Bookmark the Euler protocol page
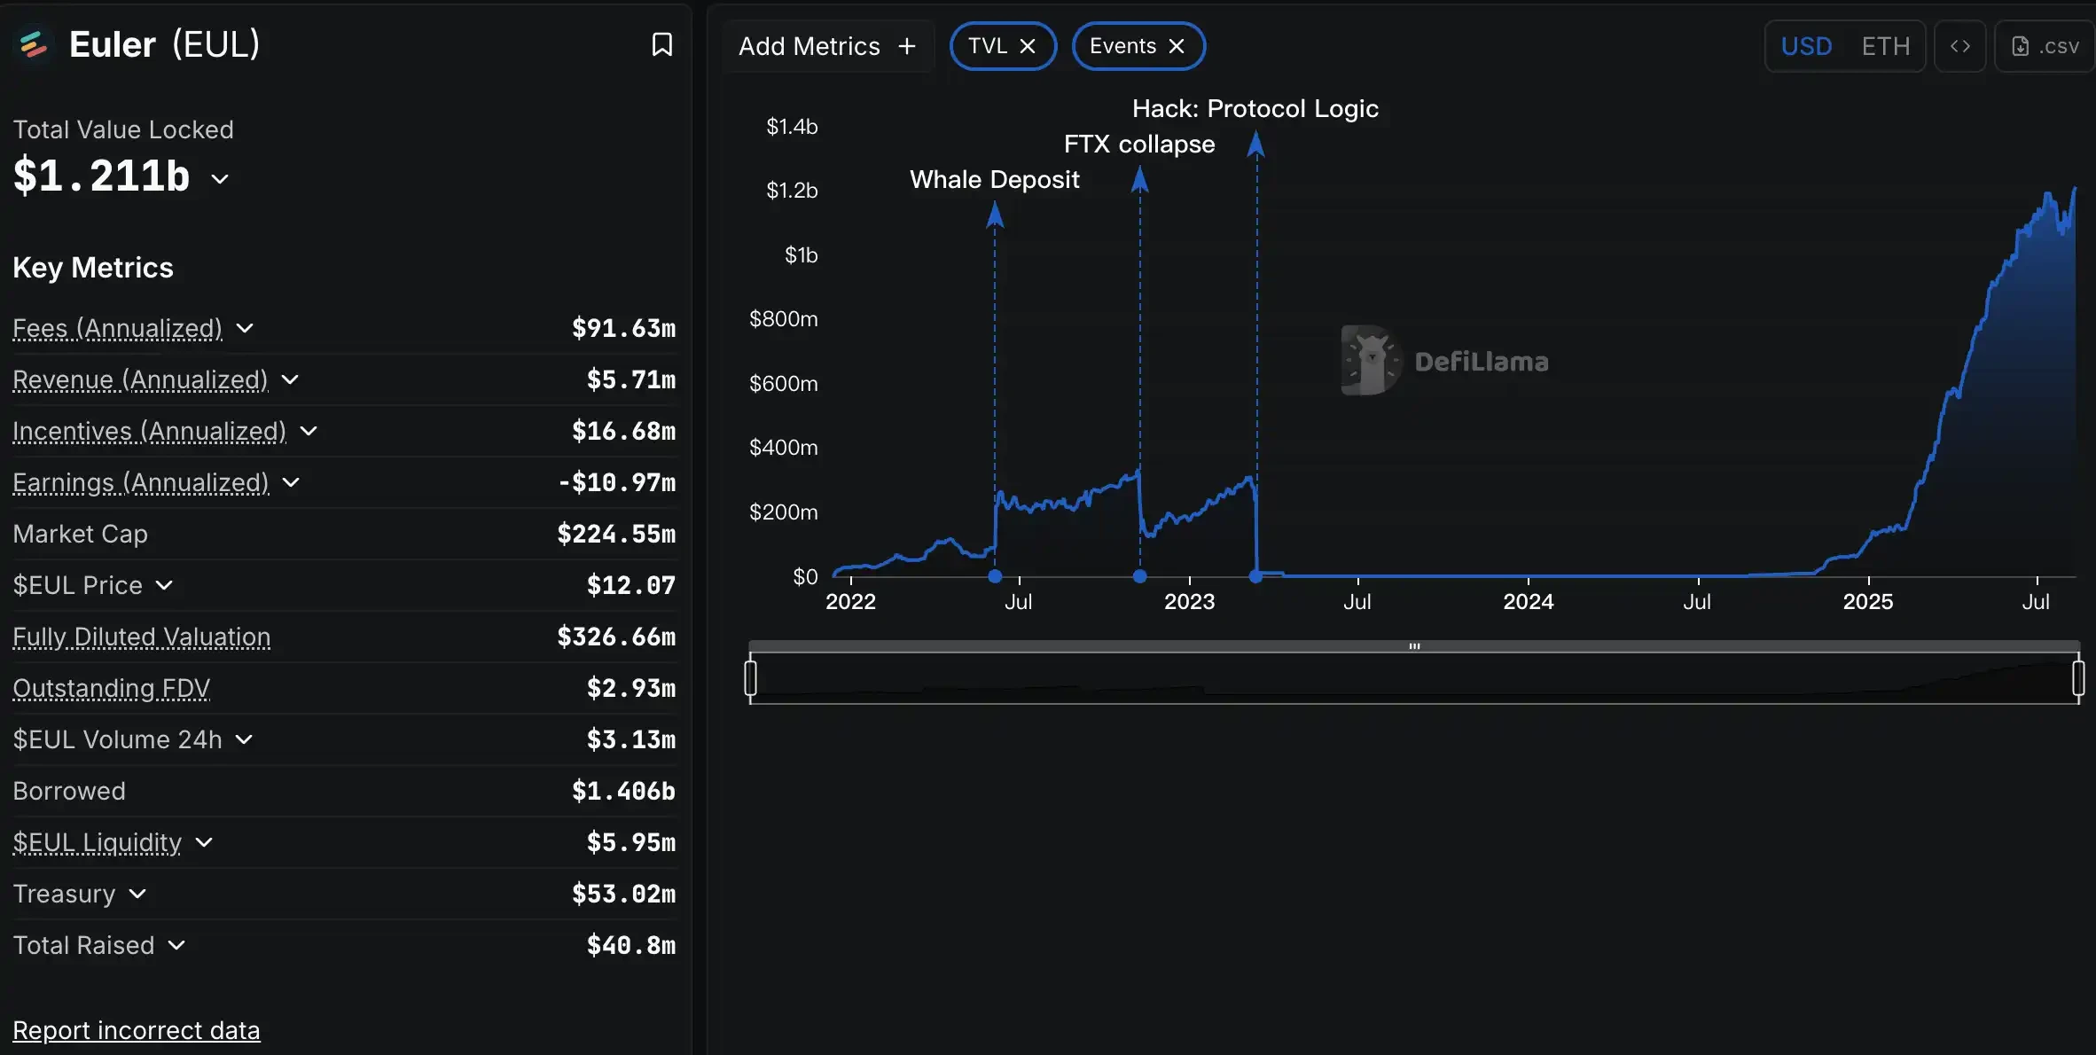The width and height of the screenshot is (2096, 1055). [x=662, y=43]
